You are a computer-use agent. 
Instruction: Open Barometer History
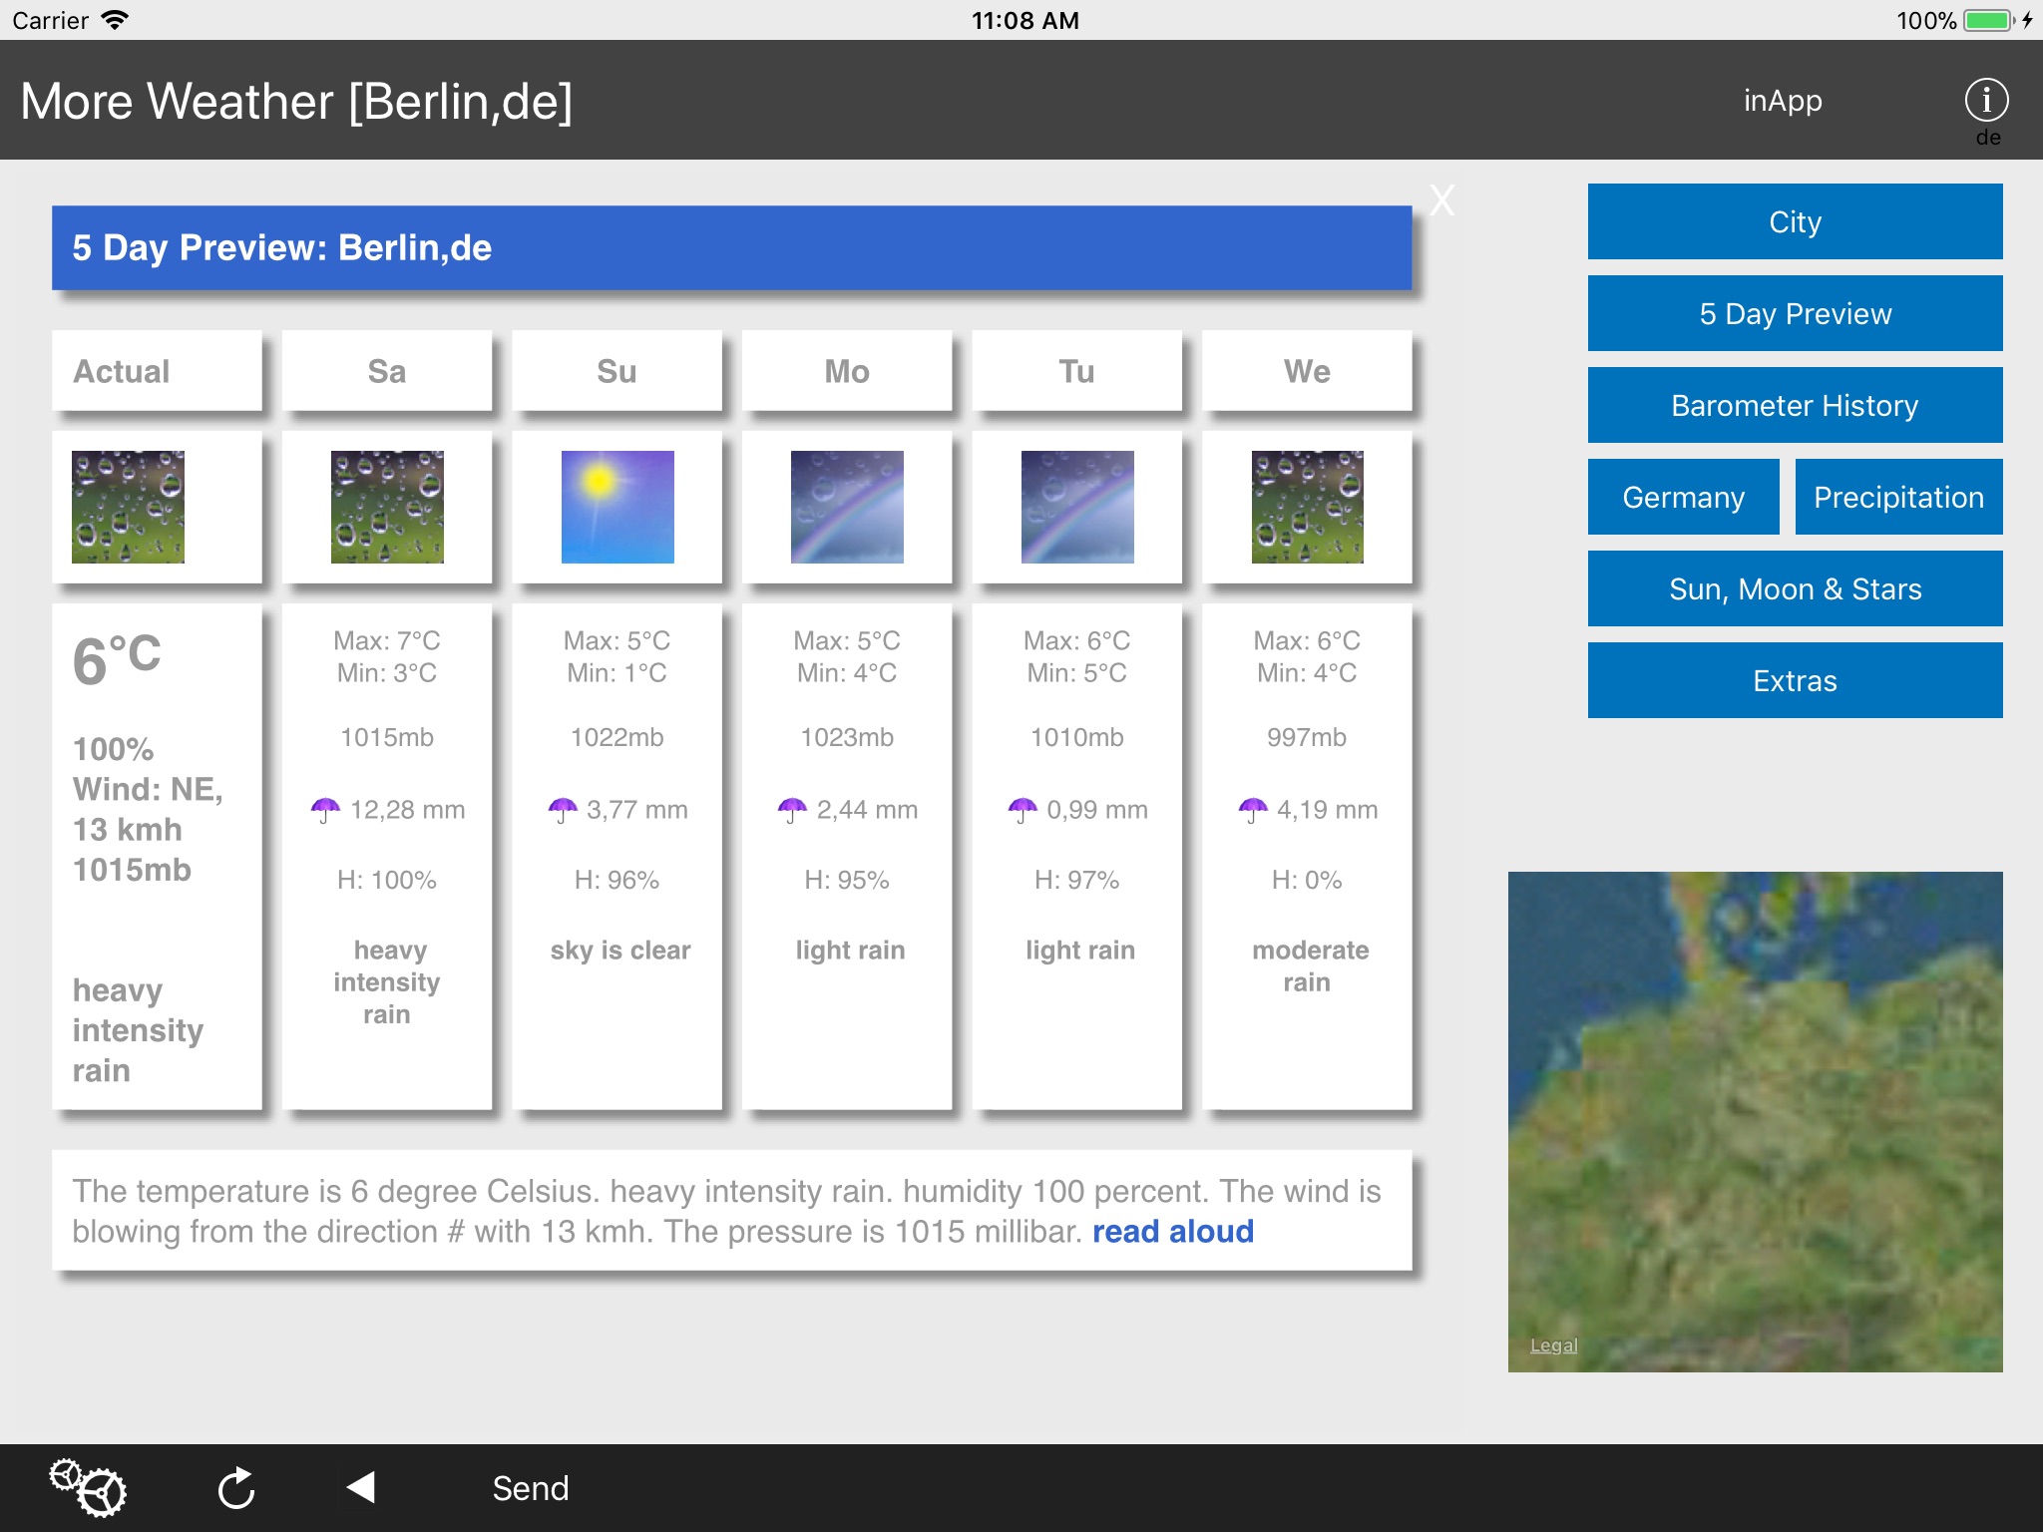coord(1795,405)
